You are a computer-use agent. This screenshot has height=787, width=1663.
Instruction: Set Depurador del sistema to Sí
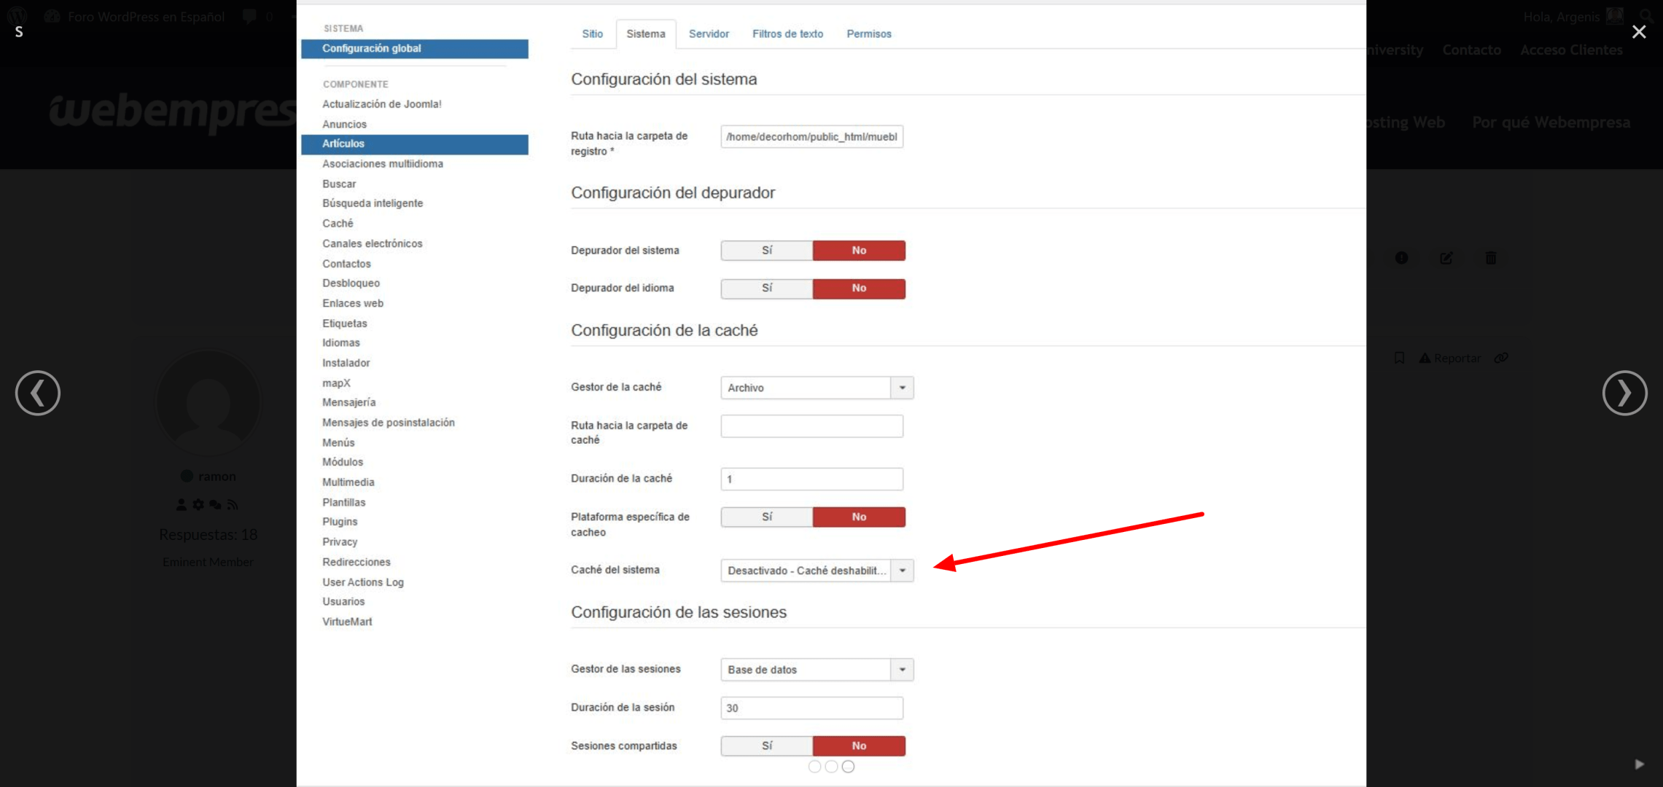coord(766,251)
